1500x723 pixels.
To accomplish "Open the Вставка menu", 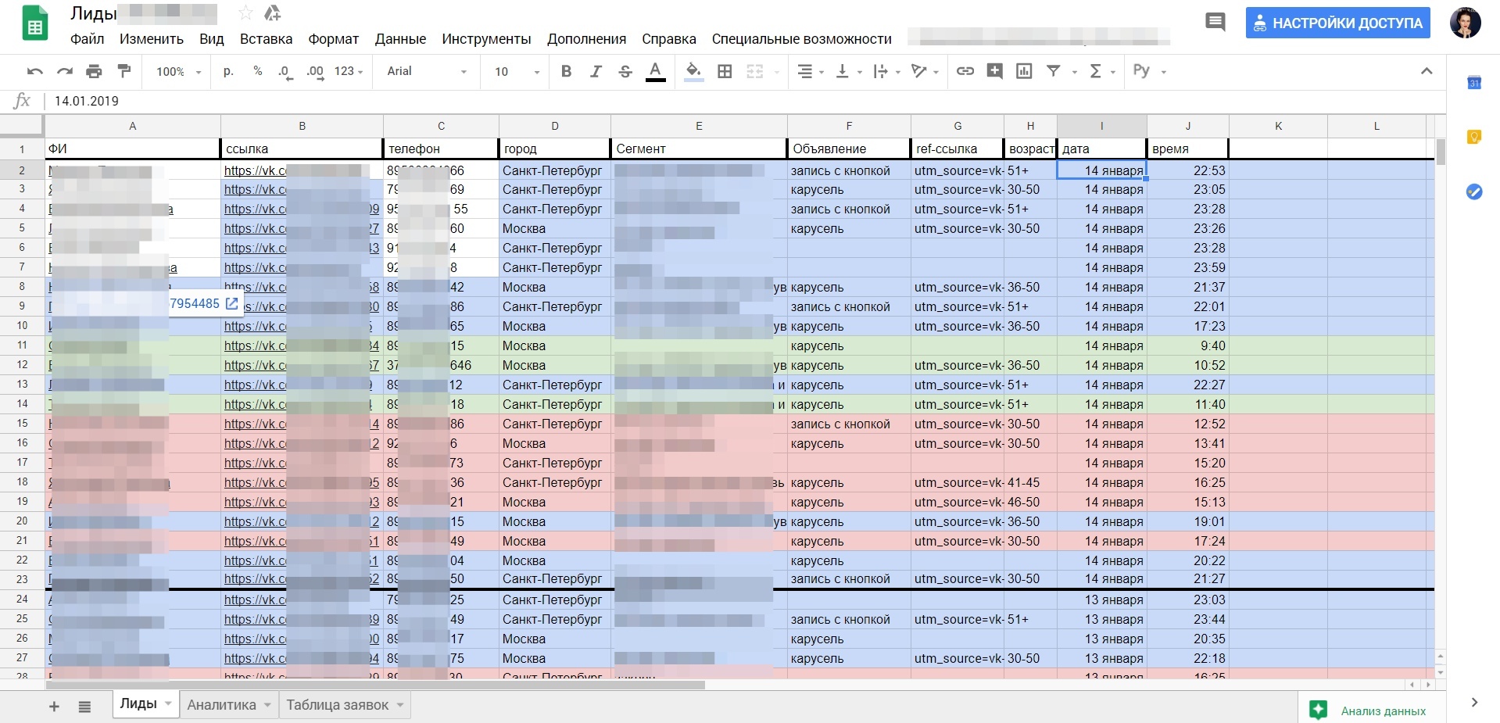I will click(x=266, y=39).
